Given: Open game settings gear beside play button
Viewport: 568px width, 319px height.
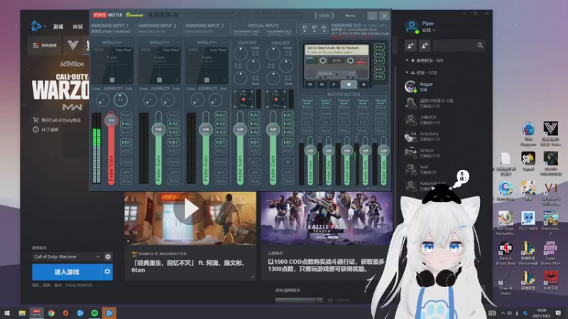Looking at the screenshot, I should (107, 272).
